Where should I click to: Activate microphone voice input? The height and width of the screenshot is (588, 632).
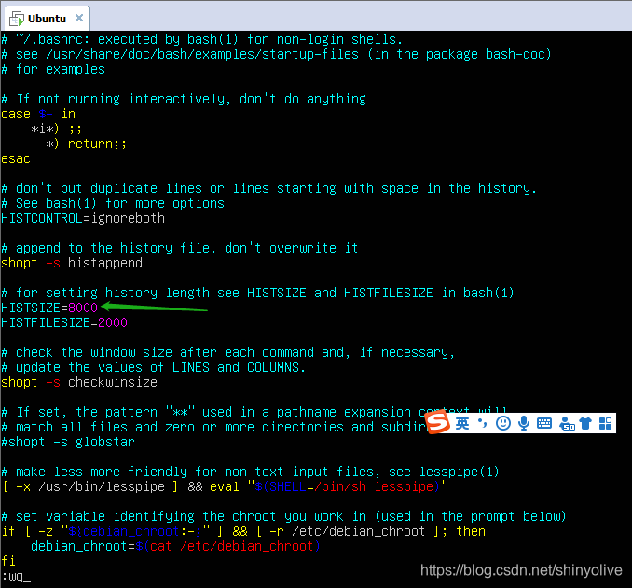[524, 424]
